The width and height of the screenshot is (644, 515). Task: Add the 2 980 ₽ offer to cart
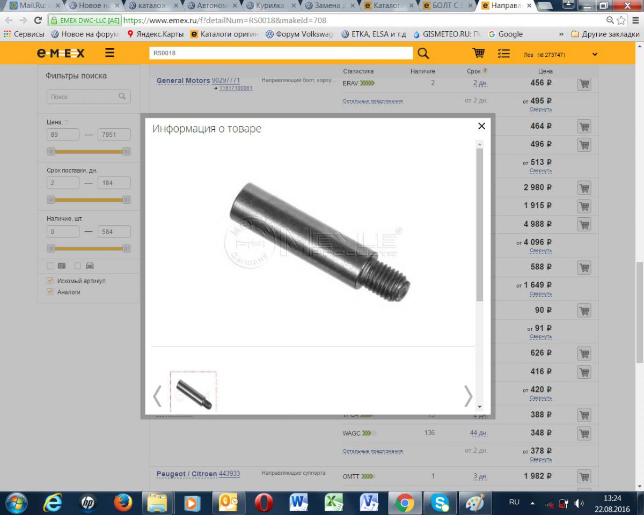pyautogui.click(x=584, y=188)
